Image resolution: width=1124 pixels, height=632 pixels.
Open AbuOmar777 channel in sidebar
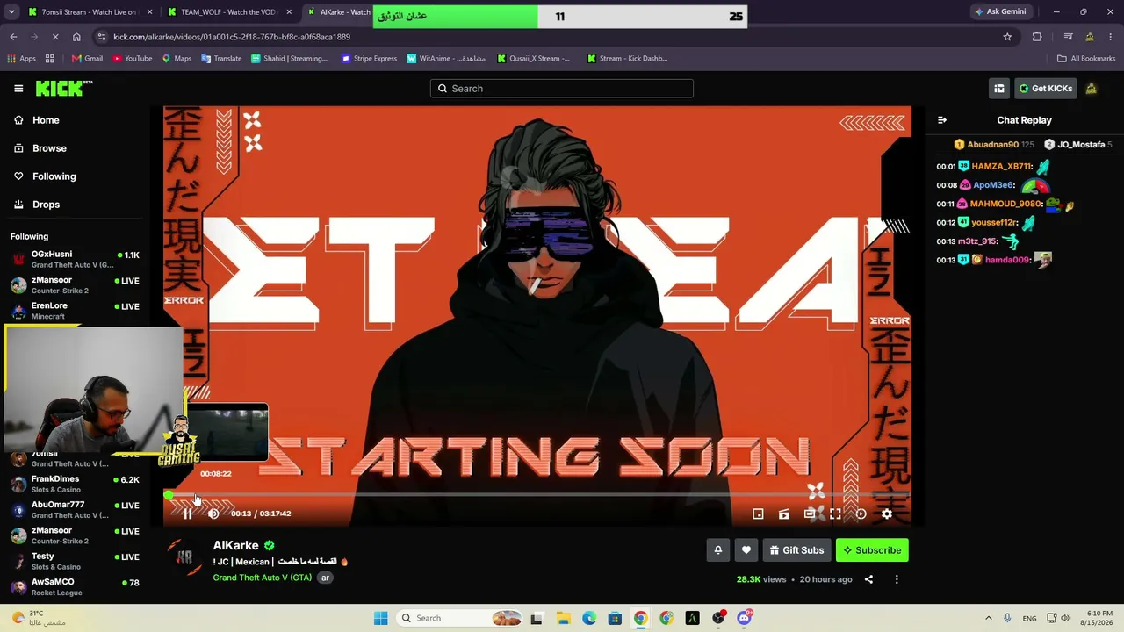click(75, 509)
